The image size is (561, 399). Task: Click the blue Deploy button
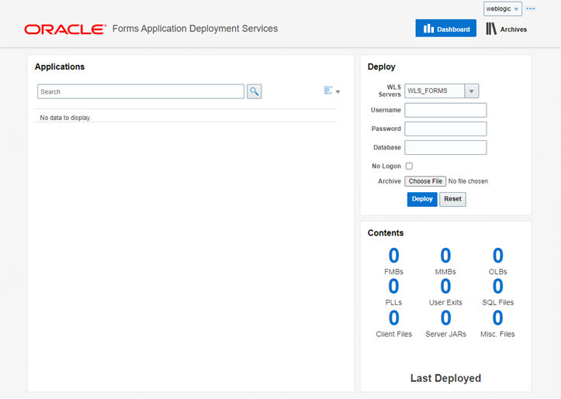coord(422,199)
